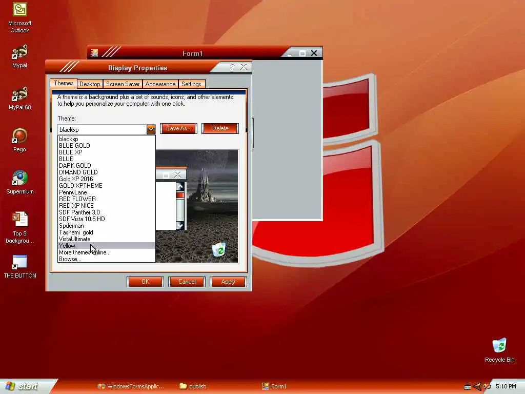
Task: Choose blackxp from the theme list
Action: pyautogui.click(x=107, y=139)
